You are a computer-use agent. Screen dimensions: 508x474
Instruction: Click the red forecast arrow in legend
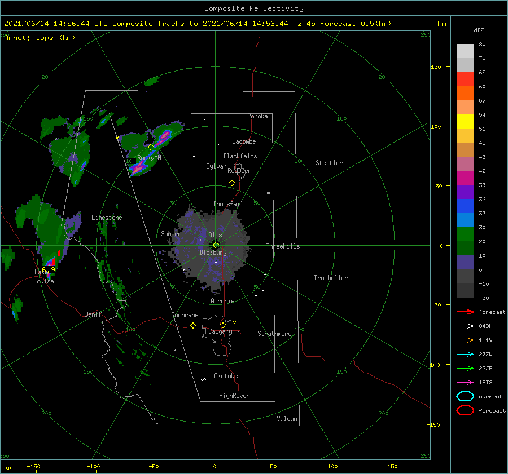(465, 312)
